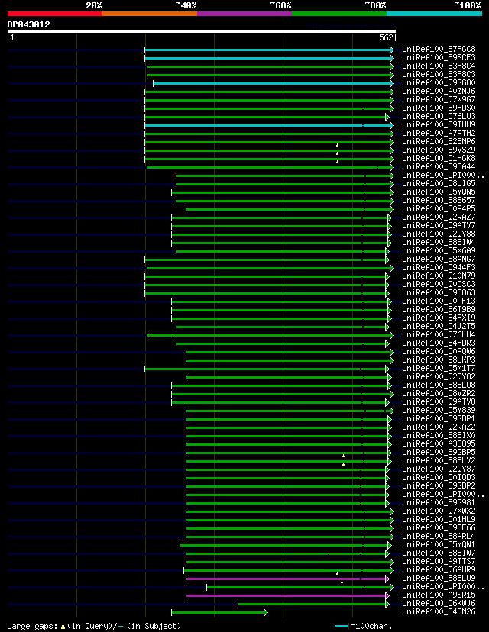Screen dimensions: 489x632
Task: Select UniRef100_Q2QY82 hit name
Action: coord(439,376)
